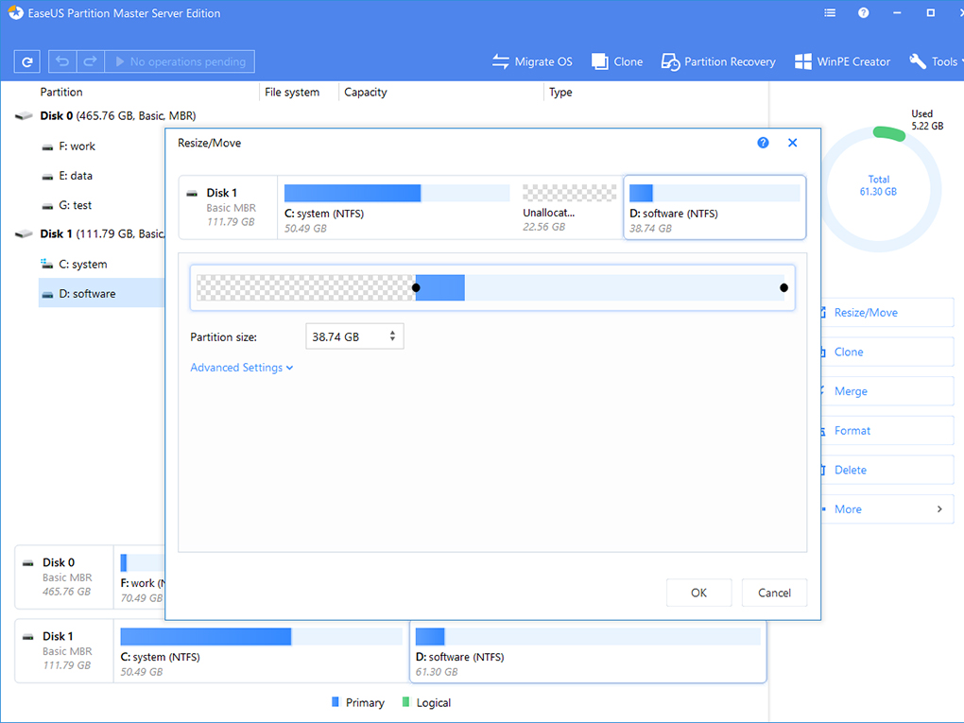Click the Logical legend color swatch
964x723 pixels.
[x=405, y=701]
